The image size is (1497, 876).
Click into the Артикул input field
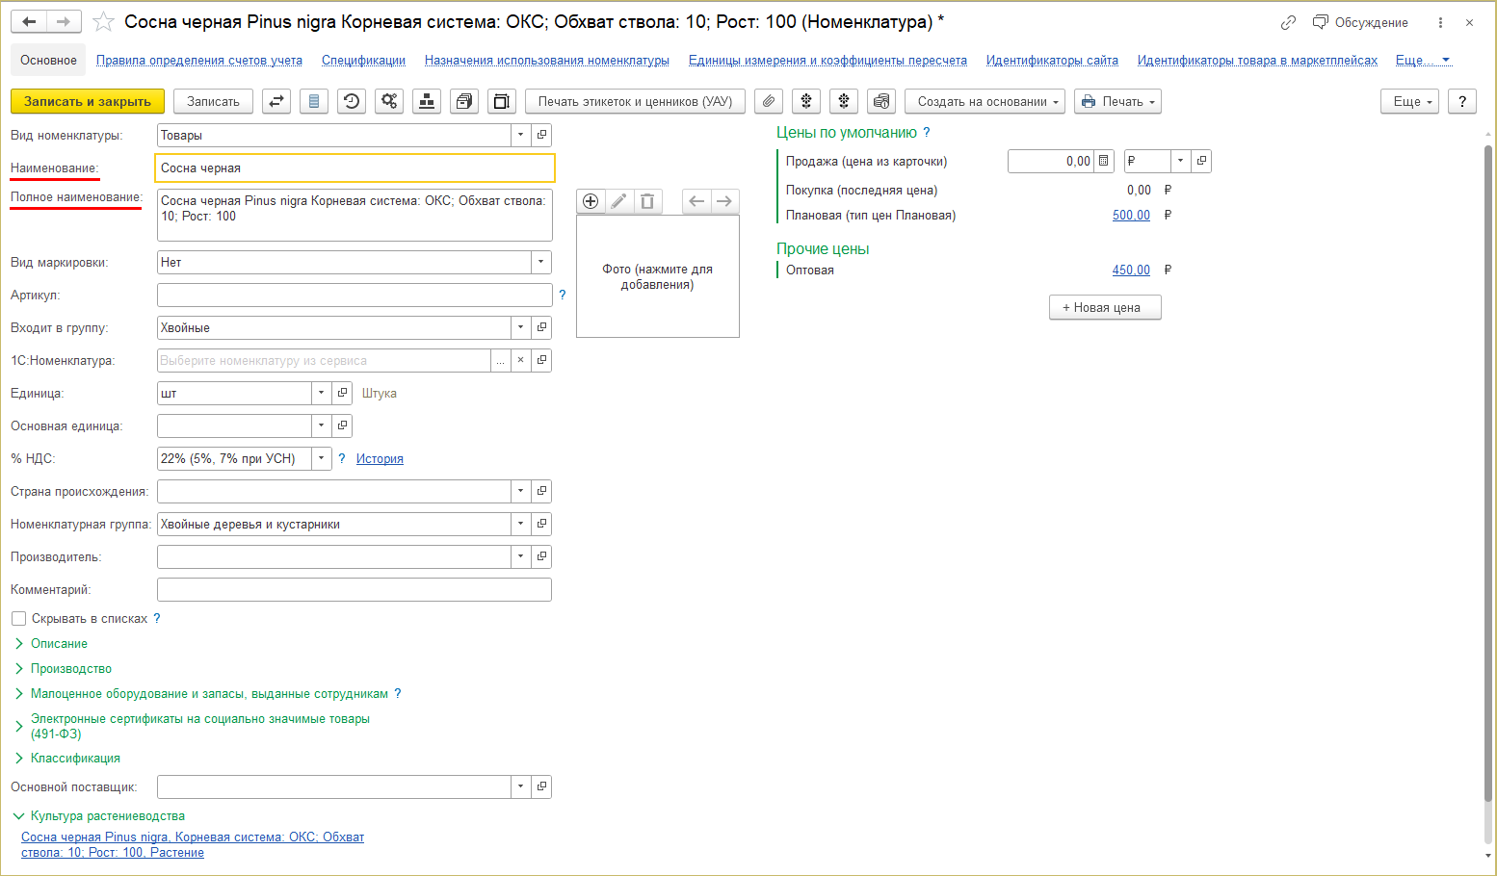click(354, 296)
